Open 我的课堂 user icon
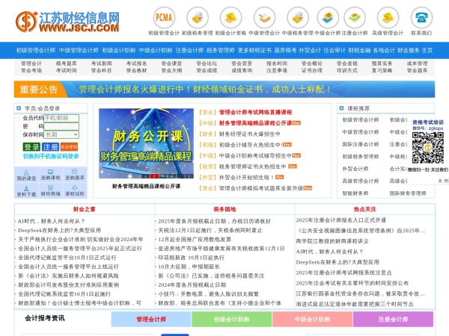 tap(26, 173)
